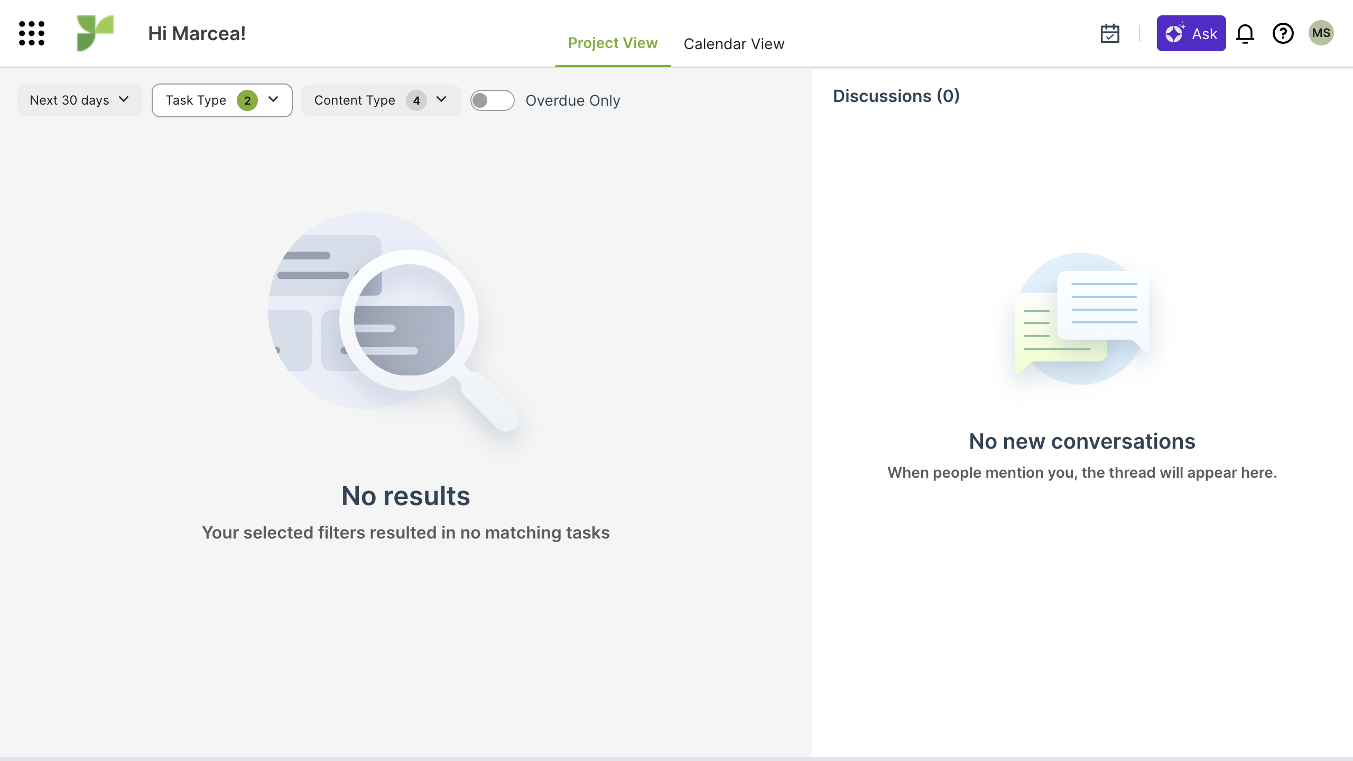Click the purple Ask button
The image size is (1353, 761).
coord(1203,33)
